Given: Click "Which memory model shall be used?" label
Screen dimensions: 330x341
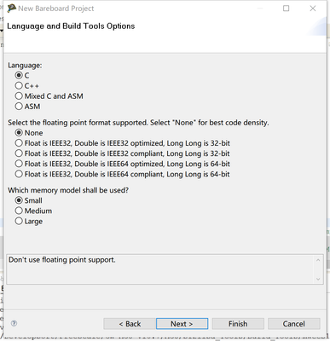Looking at the screenshot, I should pyautogui.click(x=68, y=190).
